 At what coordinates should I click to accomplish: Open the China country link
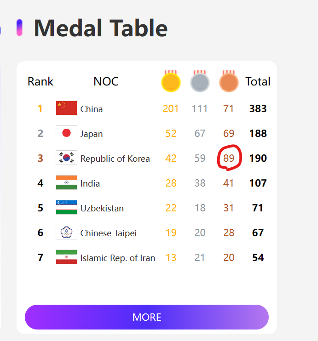tap(92, 109)
